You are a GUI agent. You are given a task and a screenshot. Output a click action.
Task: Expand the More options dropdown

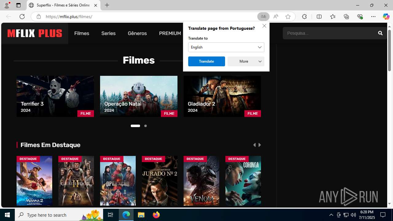click(x=246, y=61)
